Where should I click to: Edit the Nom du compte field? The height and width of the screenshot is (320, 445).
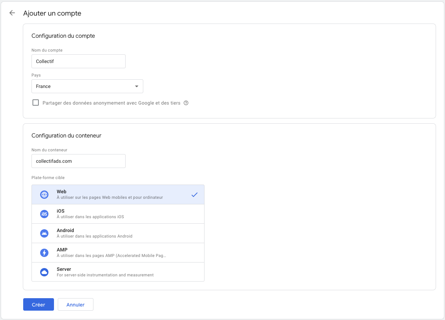pyautogui.click(x=79, y=61)
